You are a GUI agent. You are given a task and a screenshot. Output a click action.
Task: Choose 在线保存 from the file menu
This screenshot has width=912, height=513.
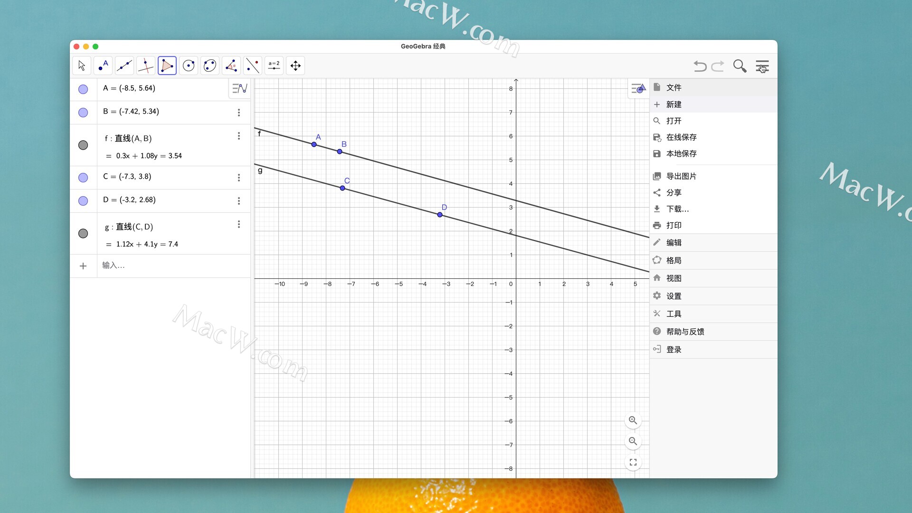713,137
